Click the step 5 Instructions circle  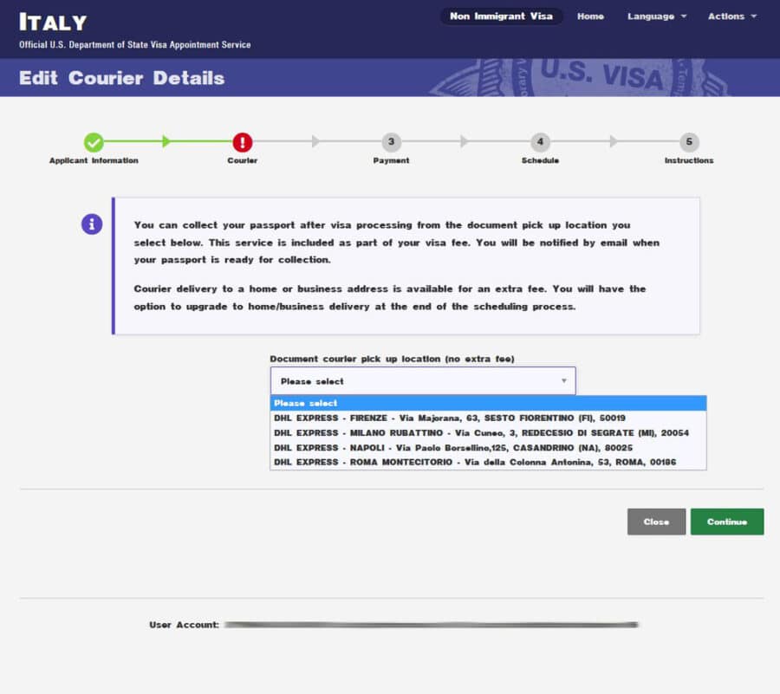pos(689,142)
